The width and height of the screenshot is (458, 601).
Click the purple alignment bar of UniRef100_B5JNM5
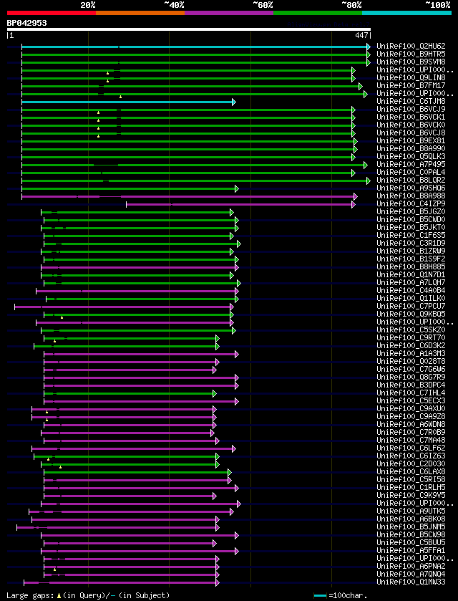tap(118, 528)
